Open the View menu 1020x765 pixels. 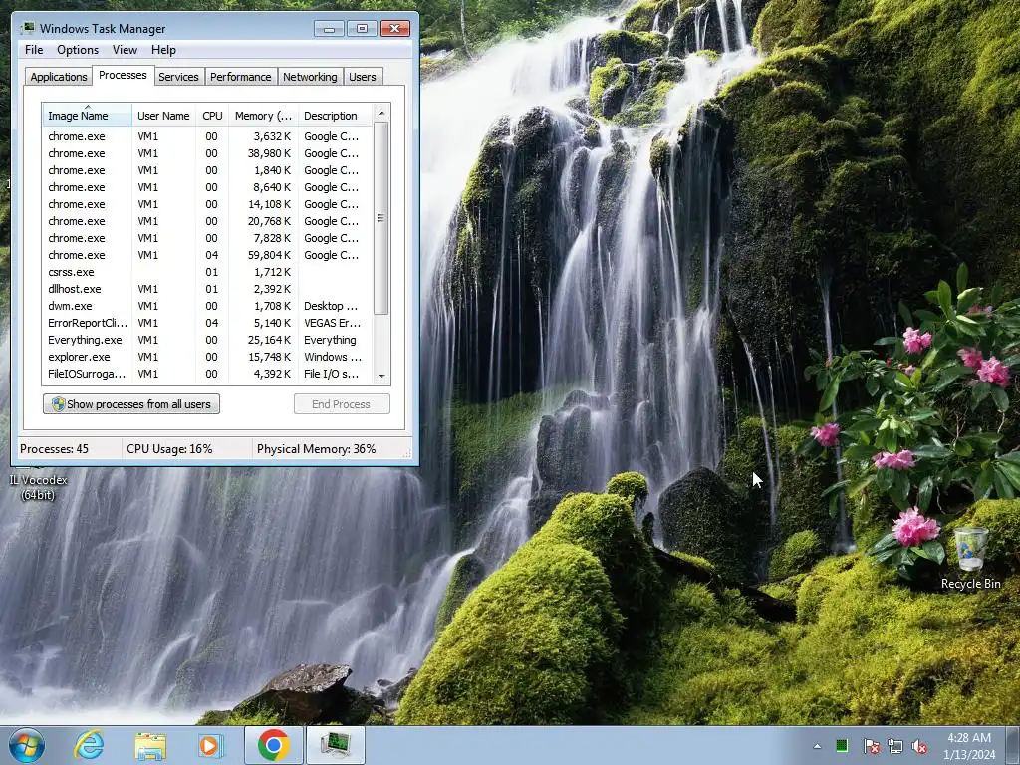[x=125, y=50]
